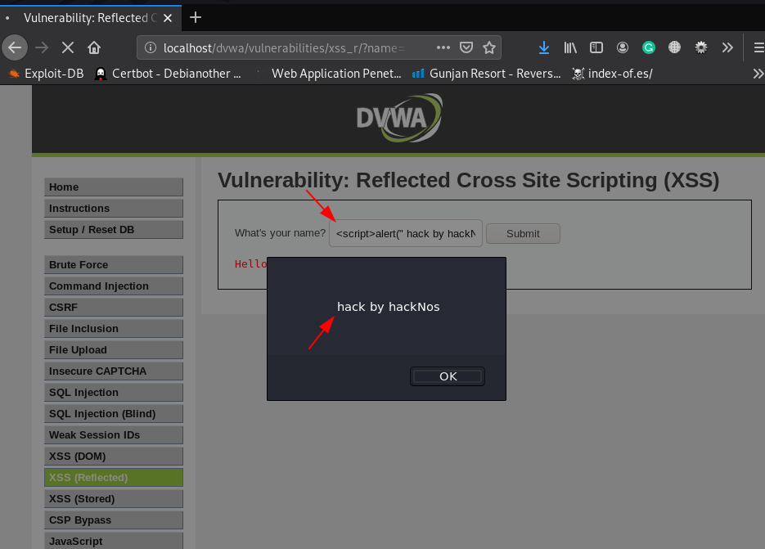Stop page loading with the X button
The image size is (765, 549).
coord(68,47)
